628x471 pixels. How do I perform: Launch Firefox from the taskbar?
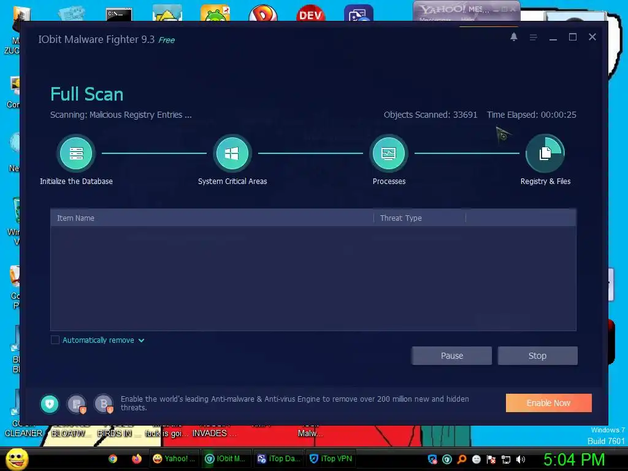(137, 459)
